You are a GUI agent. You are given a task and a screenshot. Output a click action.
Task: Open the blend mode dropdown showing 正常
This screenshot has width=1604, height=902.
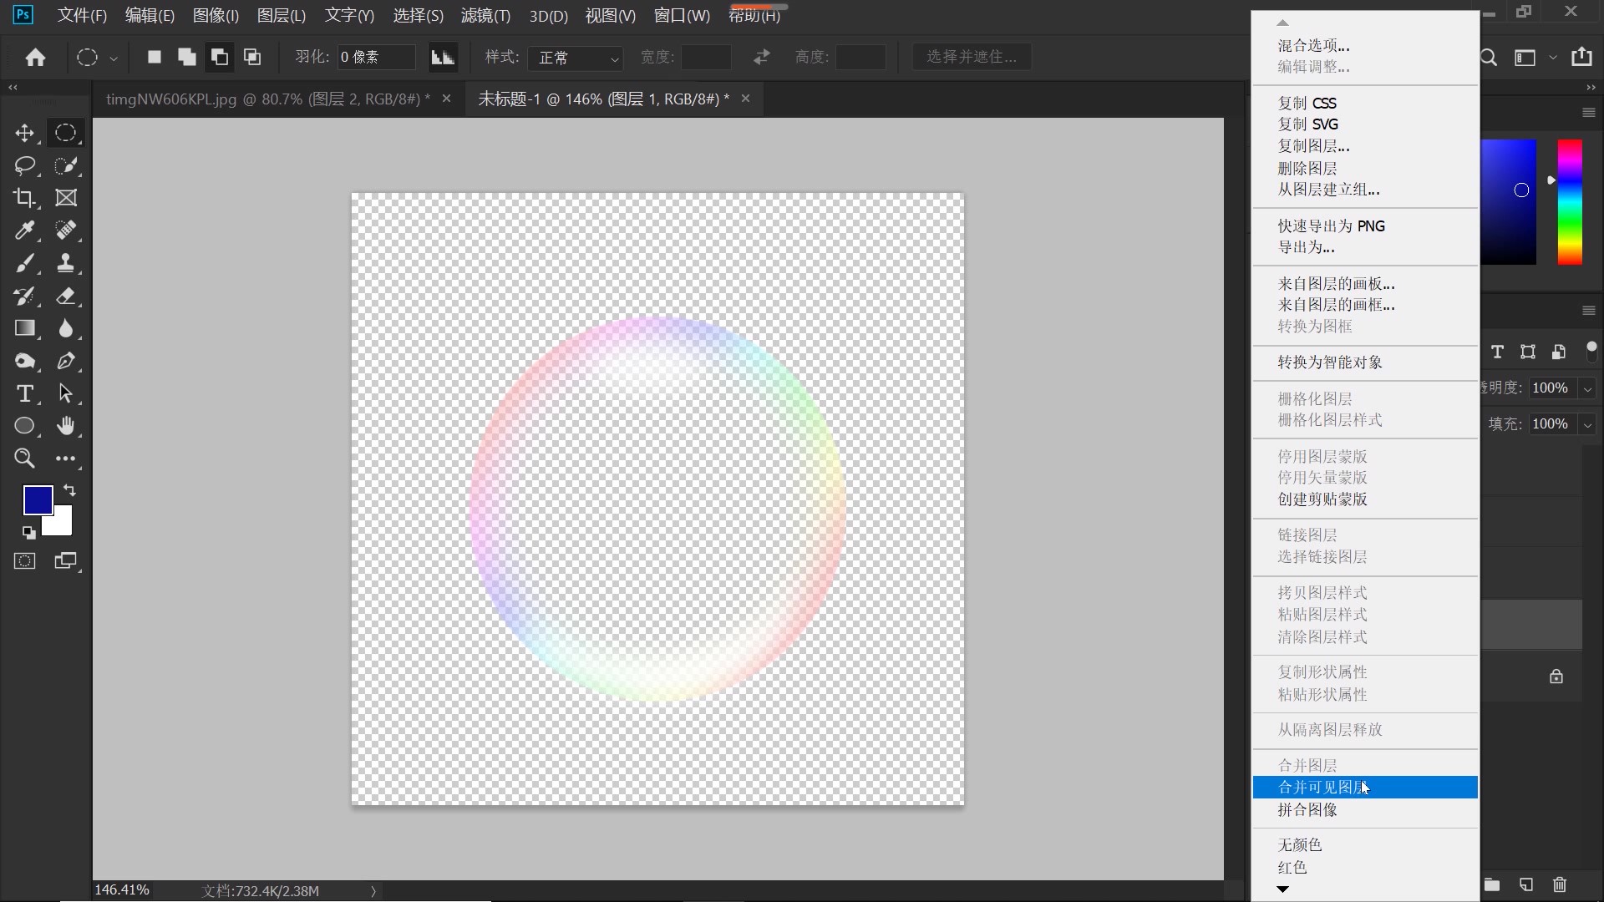576,58
